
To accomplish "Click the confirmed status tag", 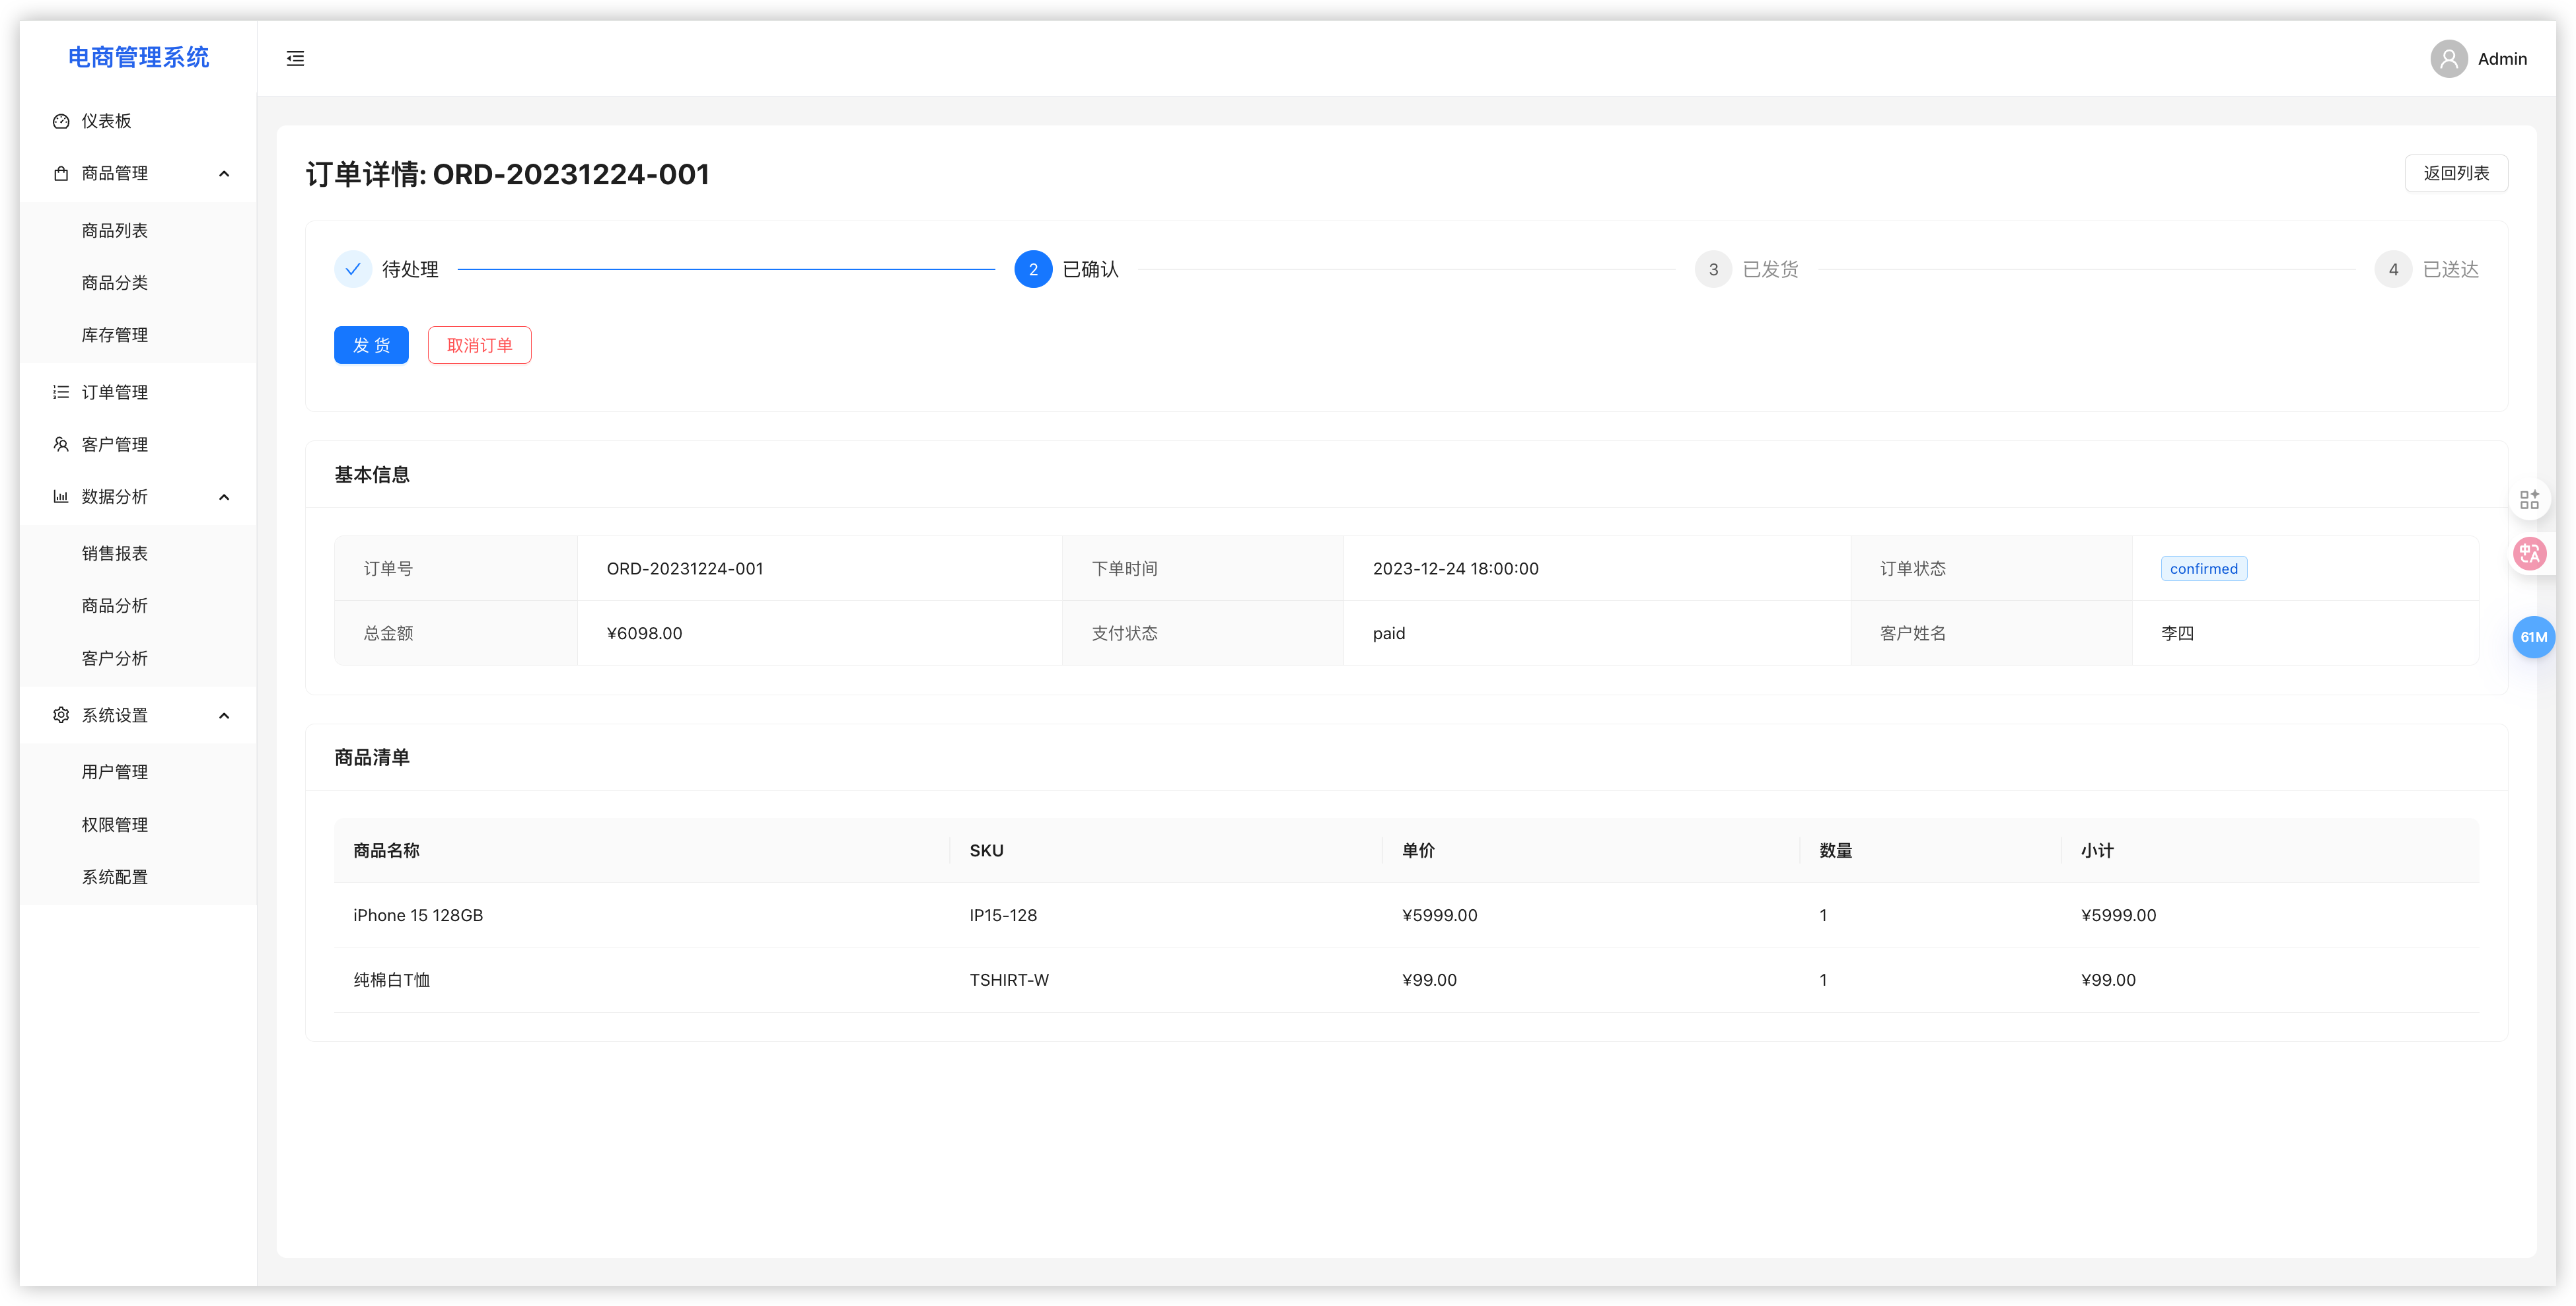I will 2203,569.
